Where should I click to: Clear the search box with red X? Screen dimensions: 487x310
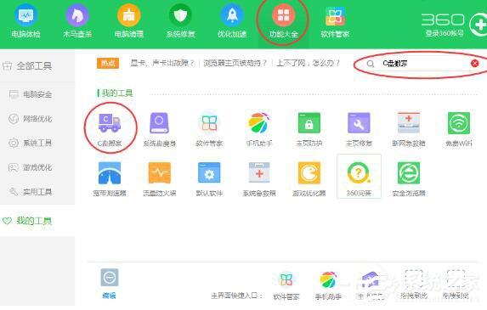474,64
